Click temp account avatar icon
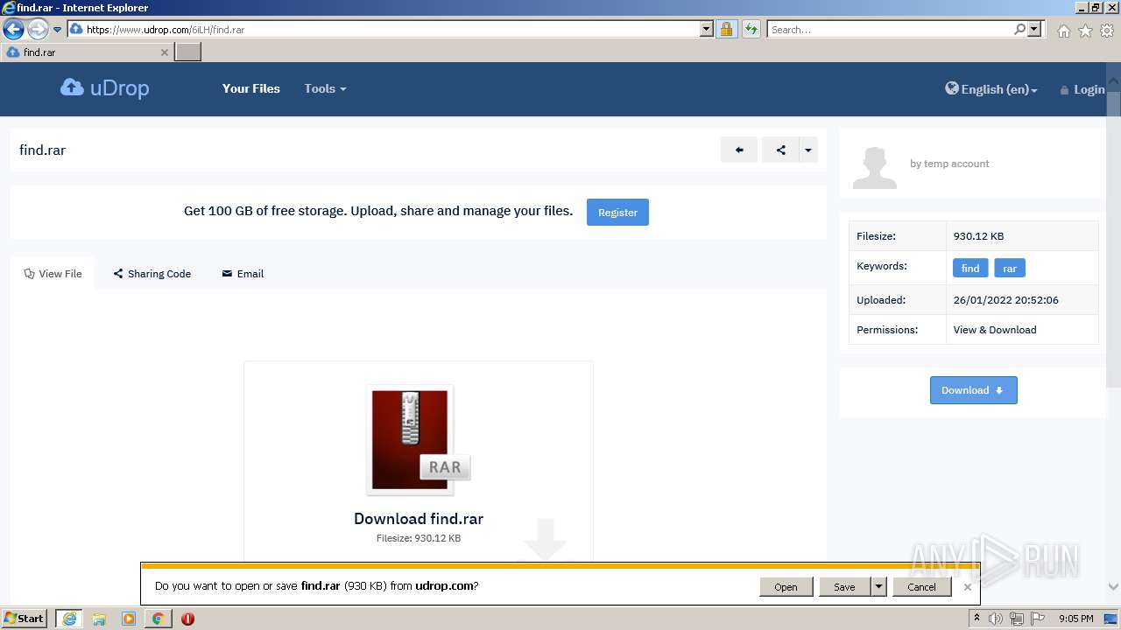1121x630 pixels. (x=875, y=168)
